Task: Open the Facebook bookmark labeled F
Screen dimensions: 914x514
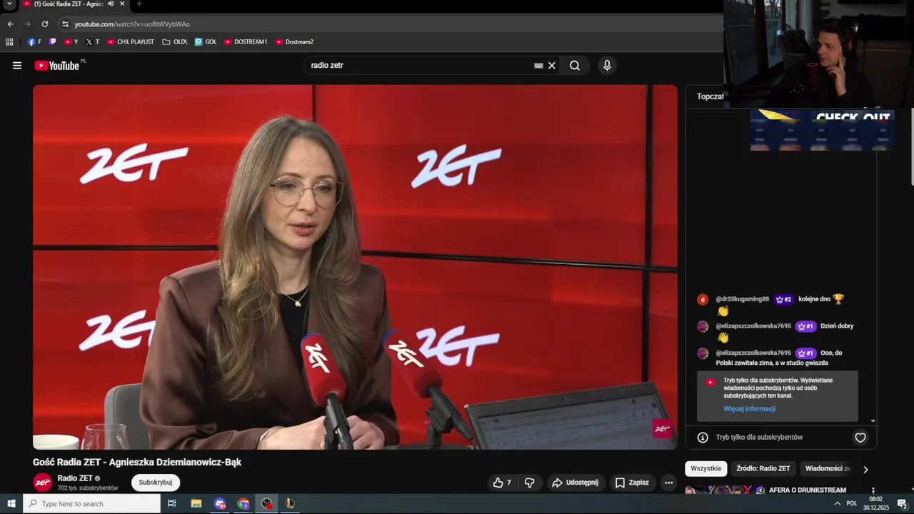Action: click(34, 42)
